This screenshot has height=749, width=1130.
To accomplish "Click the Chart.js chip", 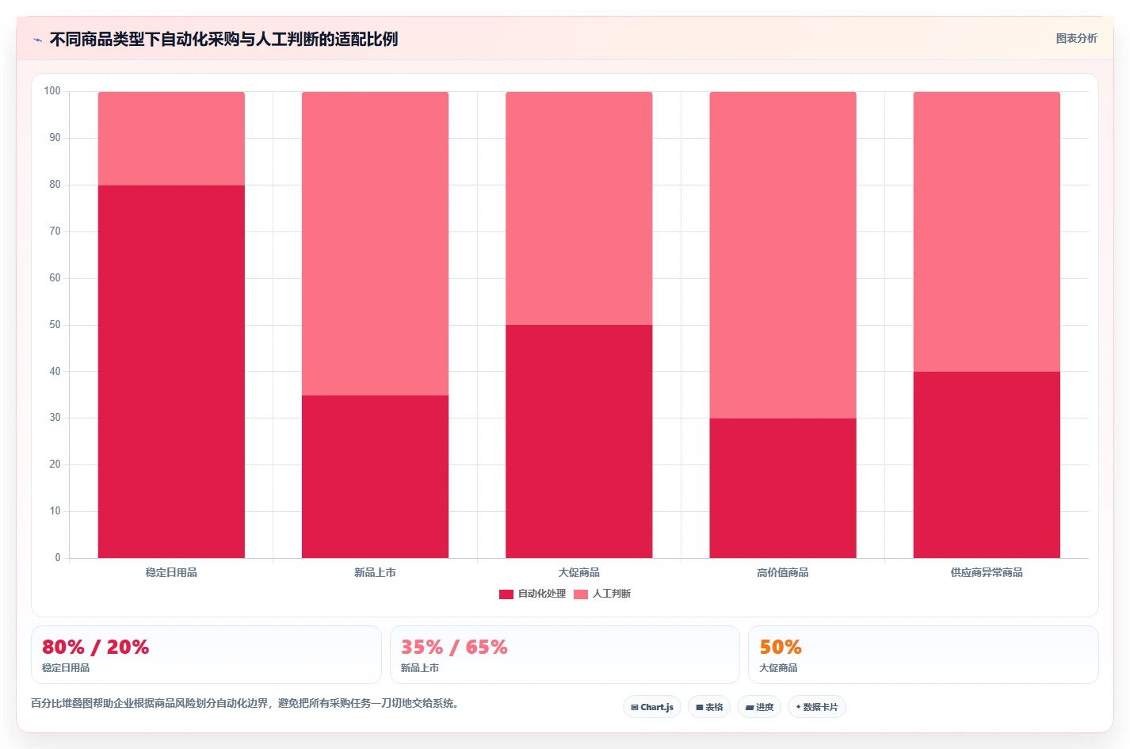I will click(x=652, y=707).
